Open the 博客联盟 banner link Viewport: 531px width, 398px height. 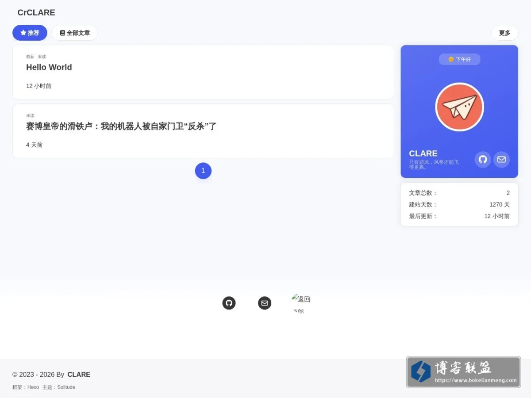point(463,372)
